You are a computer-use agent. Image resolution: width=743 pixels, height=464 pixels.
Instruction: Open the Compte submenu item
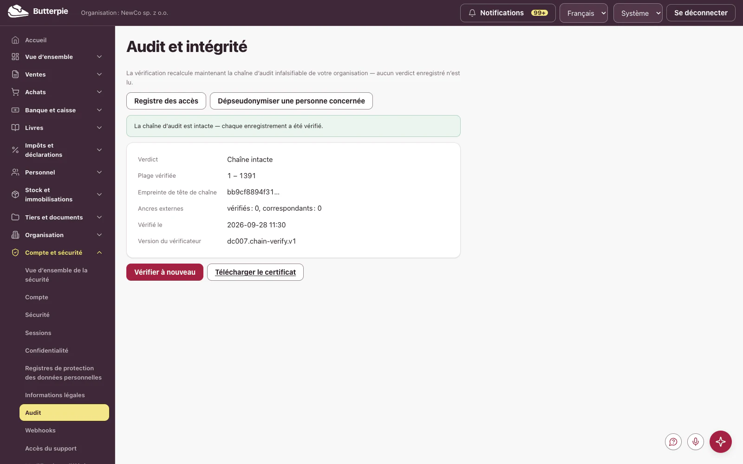(64, 297)
